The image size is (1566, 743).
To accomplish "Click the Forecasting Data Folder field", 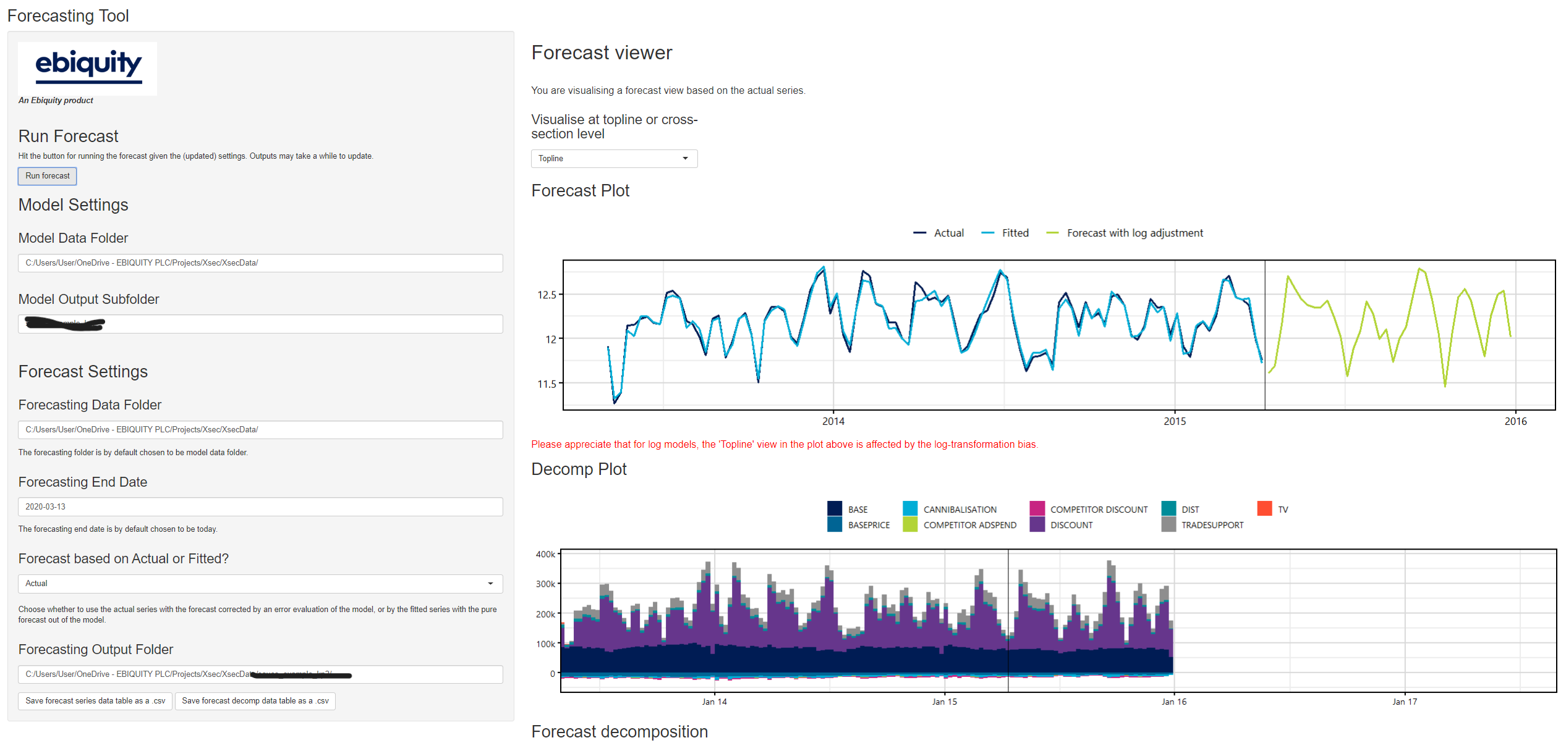I will point(260,430).
